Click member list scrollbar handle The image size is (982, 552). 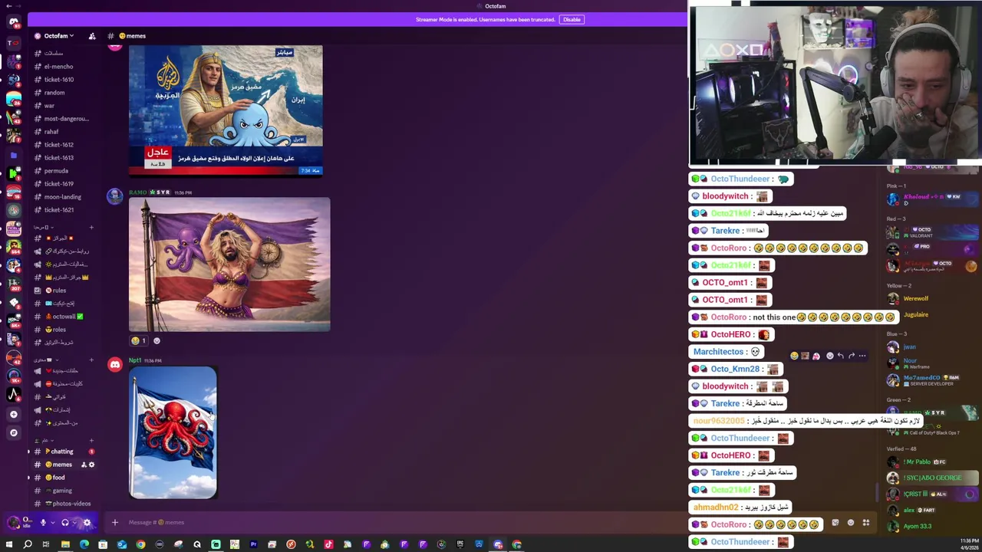[877, 494]
